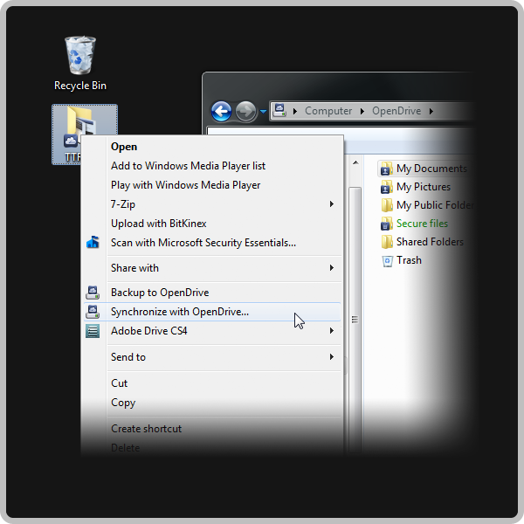Viewport: 524px width, 524px height.
Task: Click the Adobe Drive CS4 submenu arrow
Action: click(332, 330)
